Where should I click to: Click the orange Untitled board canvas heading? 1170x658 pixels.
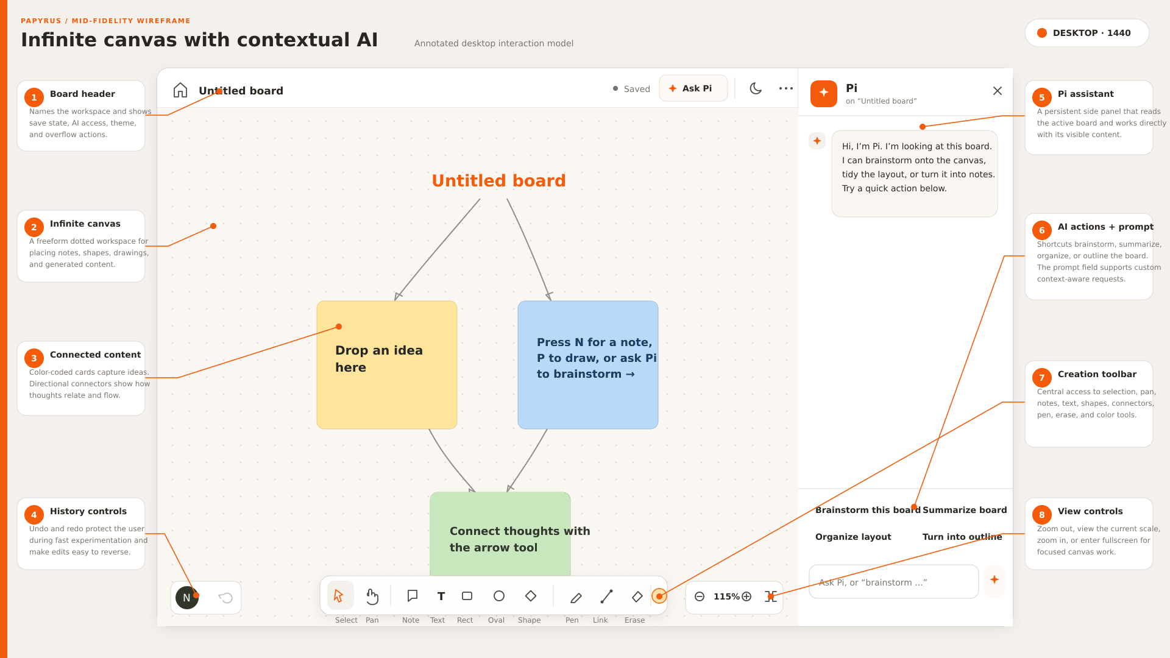pos(498,181)
